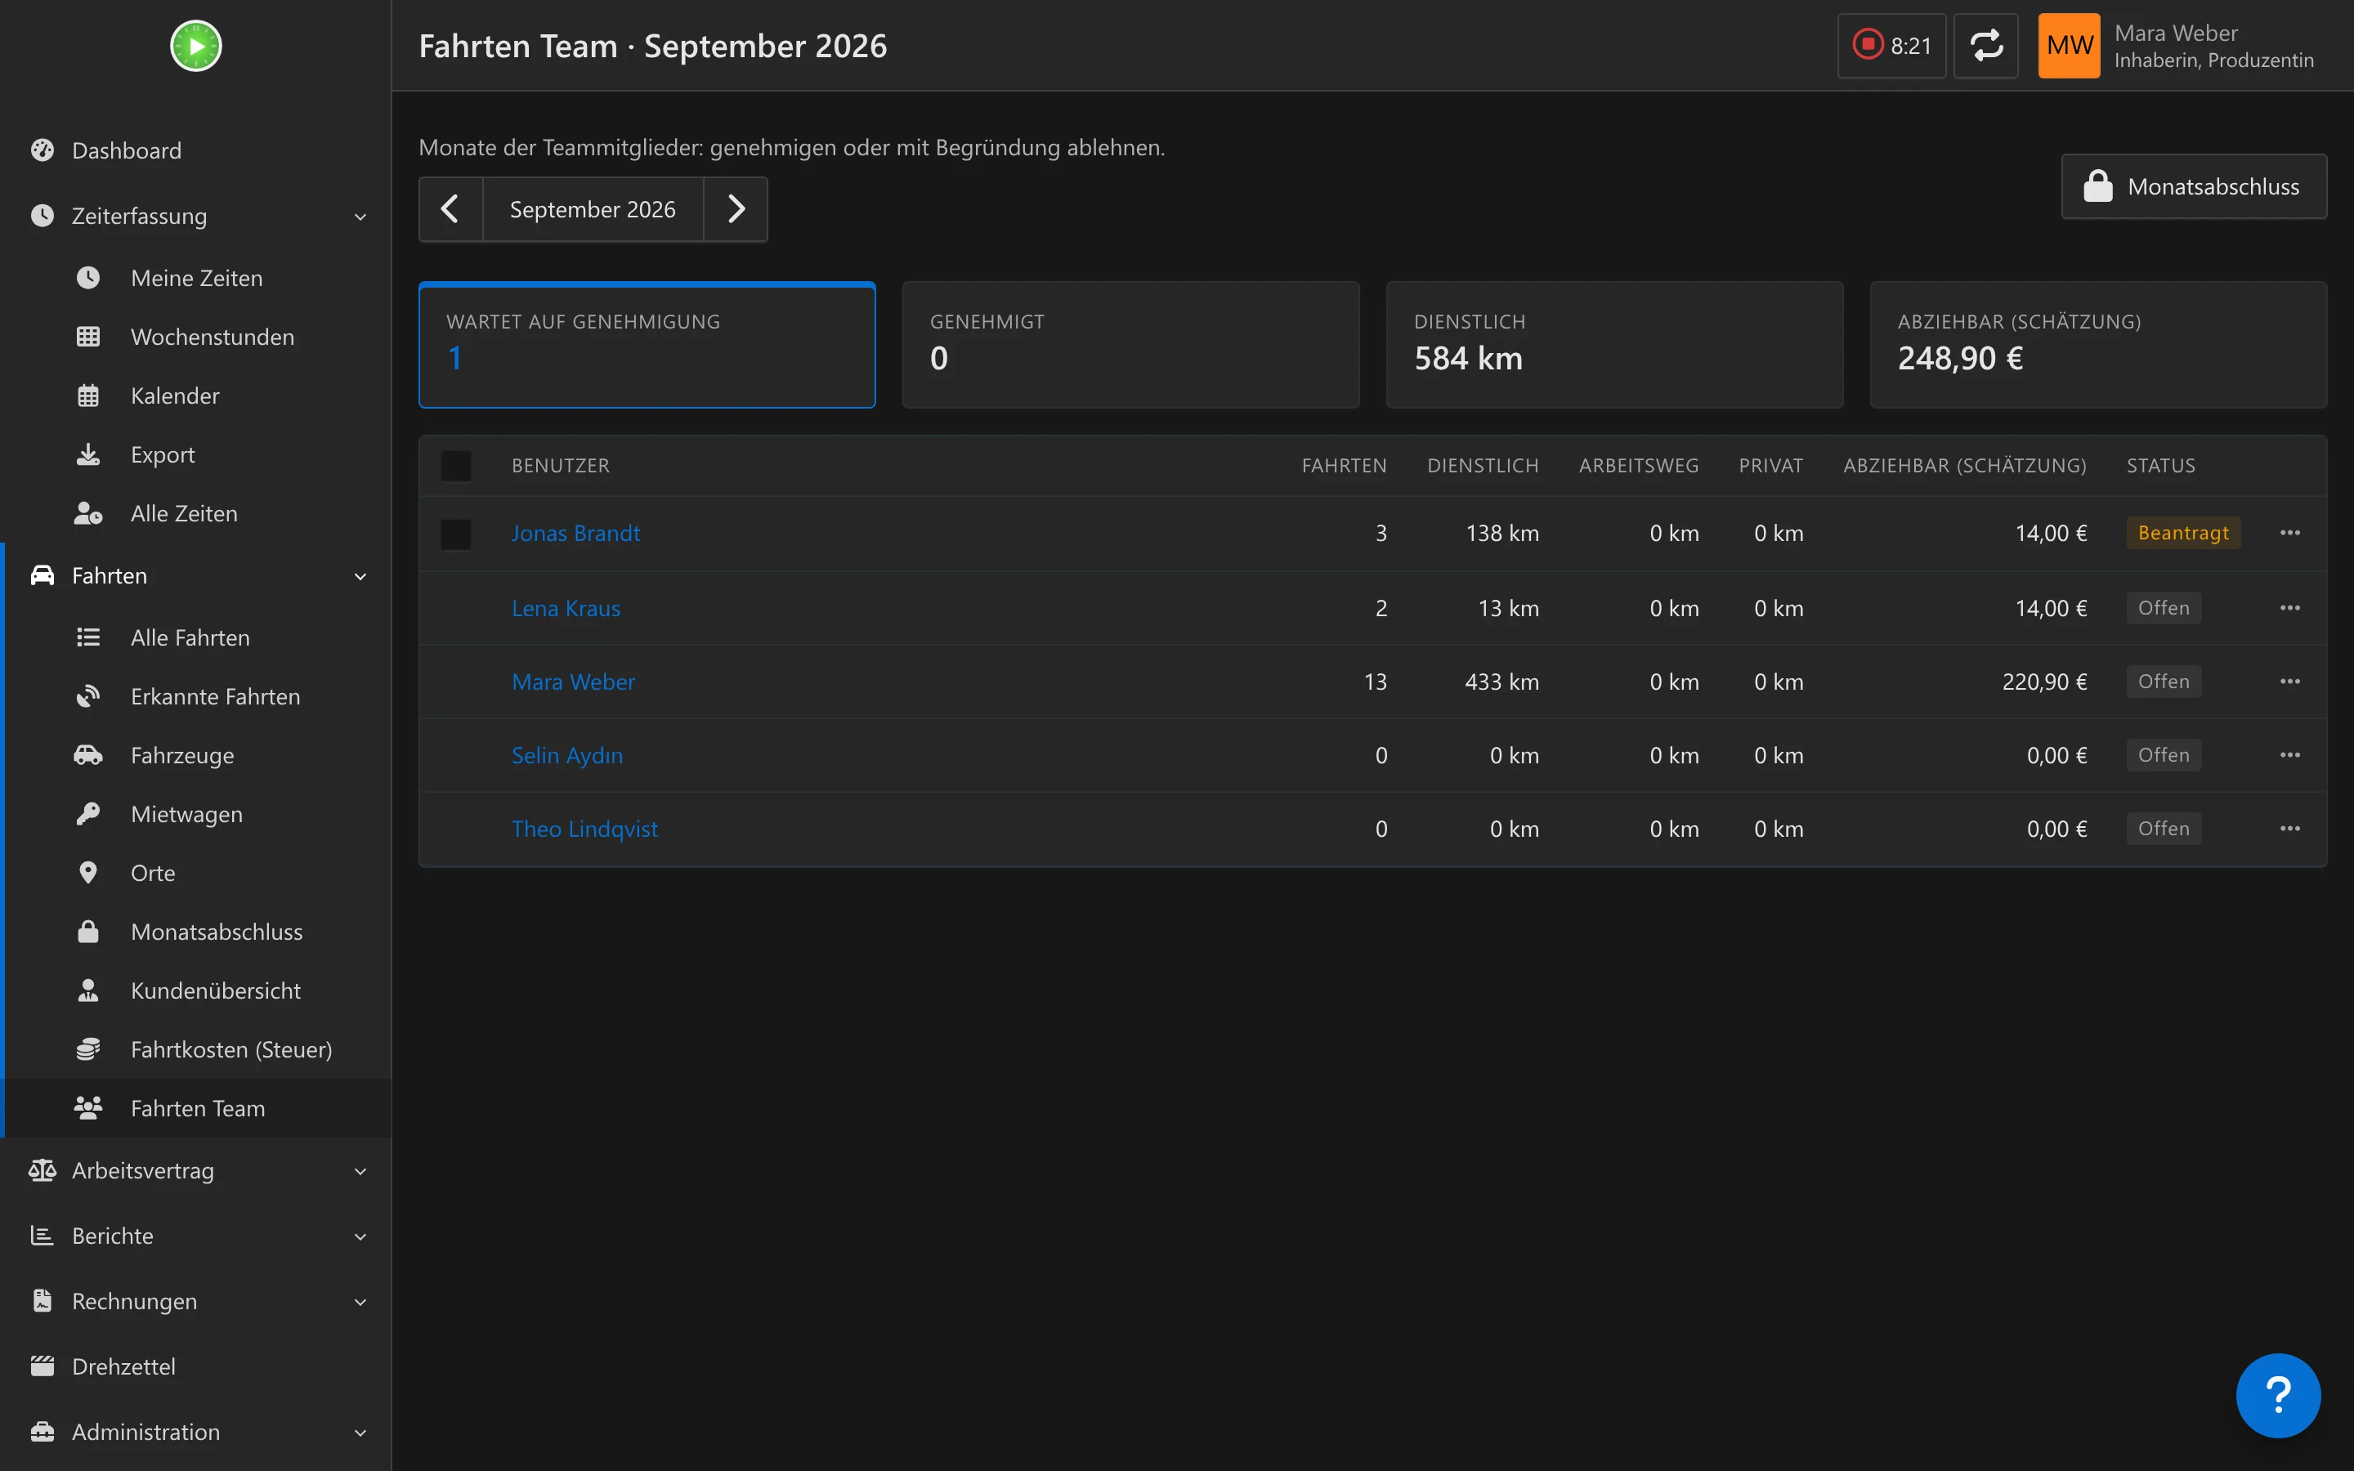
Task: Go to previous month with left arrow
Action: pyautogui.click(x=450, y=209)
